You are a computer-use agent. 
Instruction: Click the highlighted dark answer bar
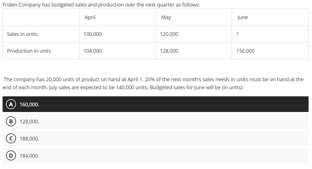[x=155, y=104]
